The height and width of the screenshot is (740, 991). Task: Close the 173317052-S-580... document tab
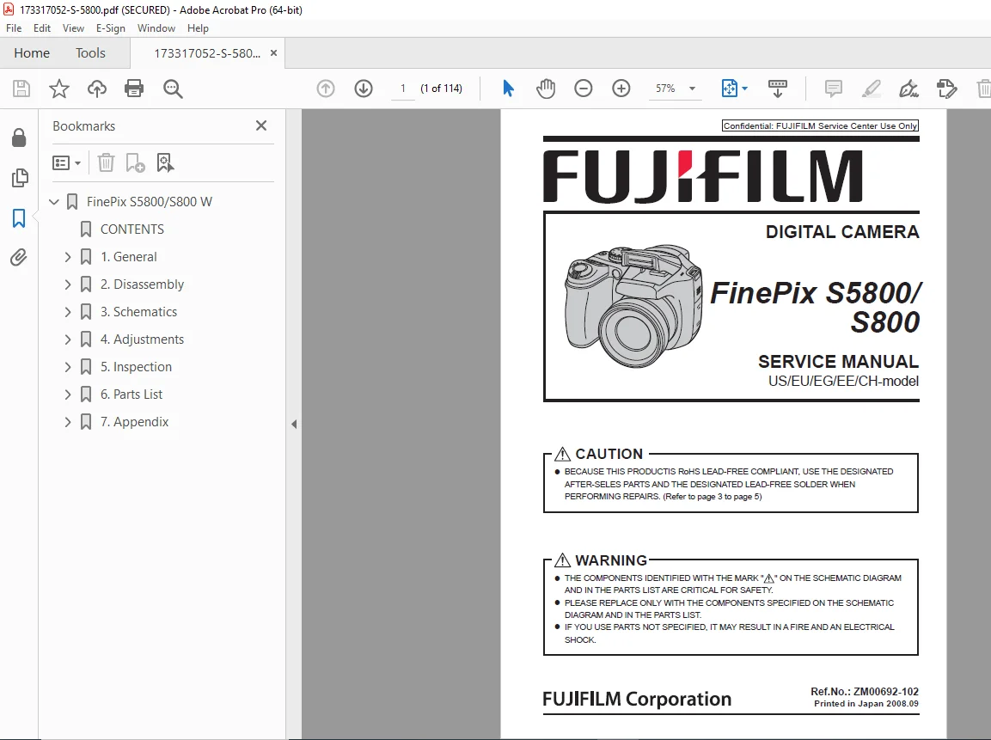273,53
